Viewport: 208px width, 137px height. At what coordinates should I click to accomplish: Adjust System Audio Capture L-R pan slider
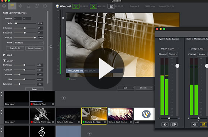pyautogui.click(x=169, y=118)
